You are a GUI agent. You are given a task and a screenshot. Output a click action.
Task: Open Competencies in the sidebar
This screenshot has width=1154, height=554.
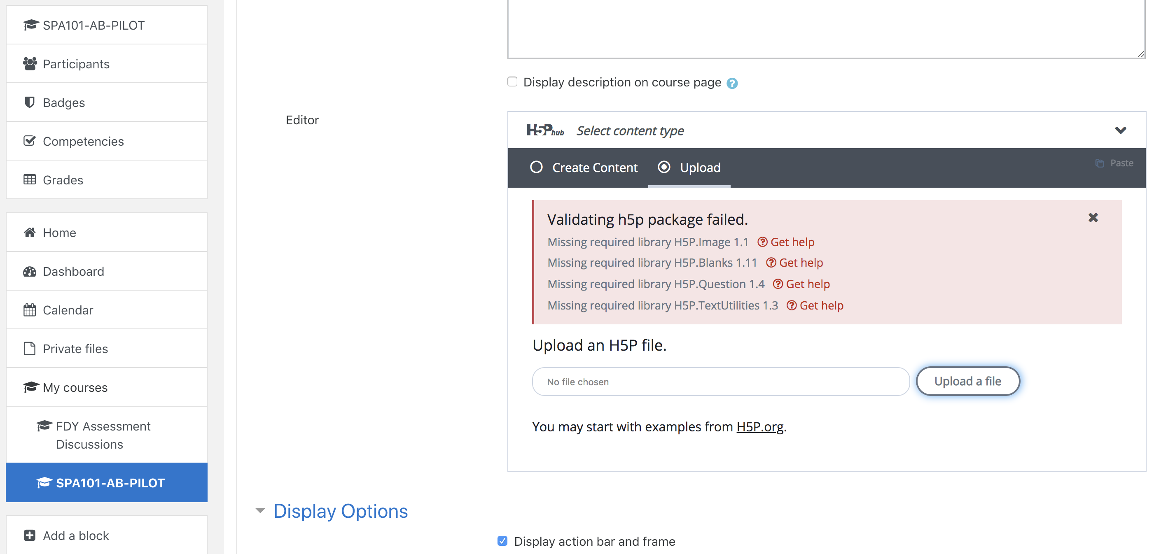pyautogui.click(x=107, y=141)
